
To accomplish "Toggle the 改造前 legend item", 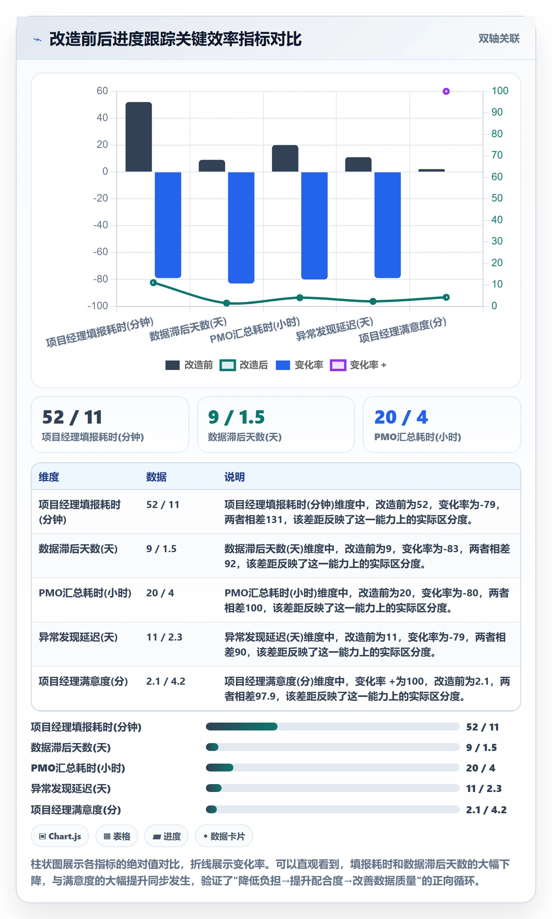I will tap(189, 365).
